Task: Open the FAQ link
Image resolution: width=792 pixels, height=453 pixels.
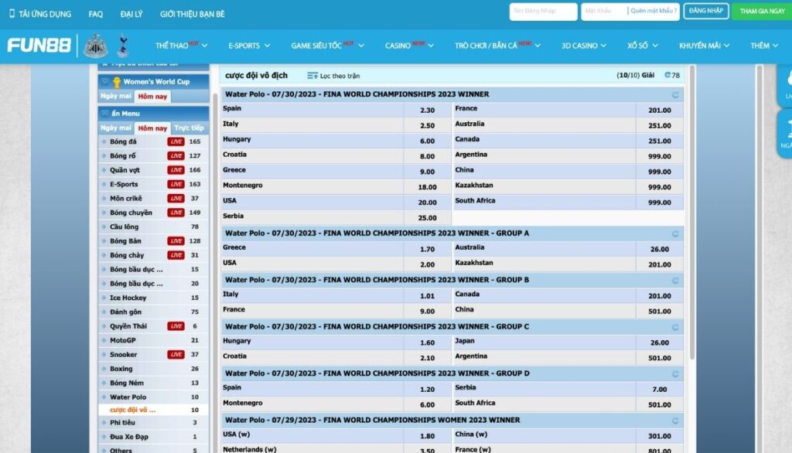Action: [x=95, y=14]
